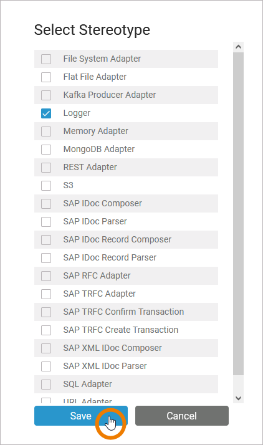Click the 'SAP IDoc Parser' label
This screenshot has width=263, height=445.
point(95,221)
